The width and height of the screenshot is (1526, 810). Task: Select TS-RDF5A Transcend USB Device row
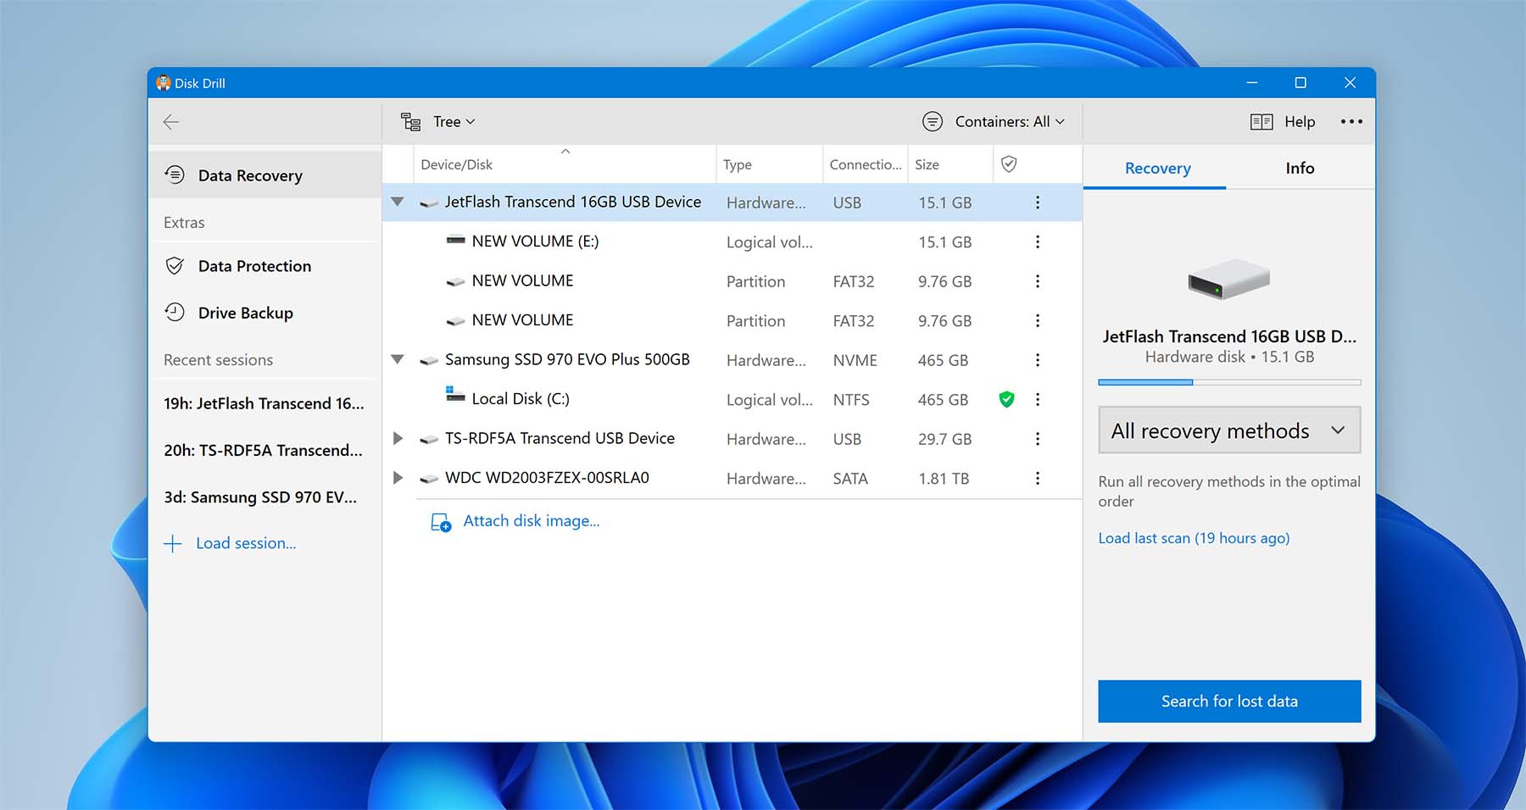732,439
